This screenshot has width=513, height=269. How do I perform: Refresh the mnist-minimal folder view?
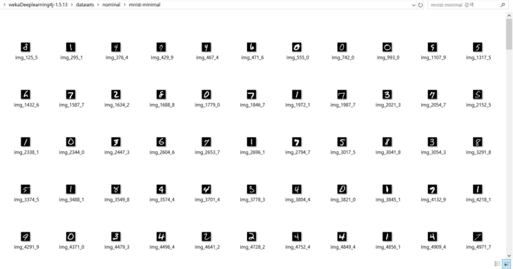(420, 5)
